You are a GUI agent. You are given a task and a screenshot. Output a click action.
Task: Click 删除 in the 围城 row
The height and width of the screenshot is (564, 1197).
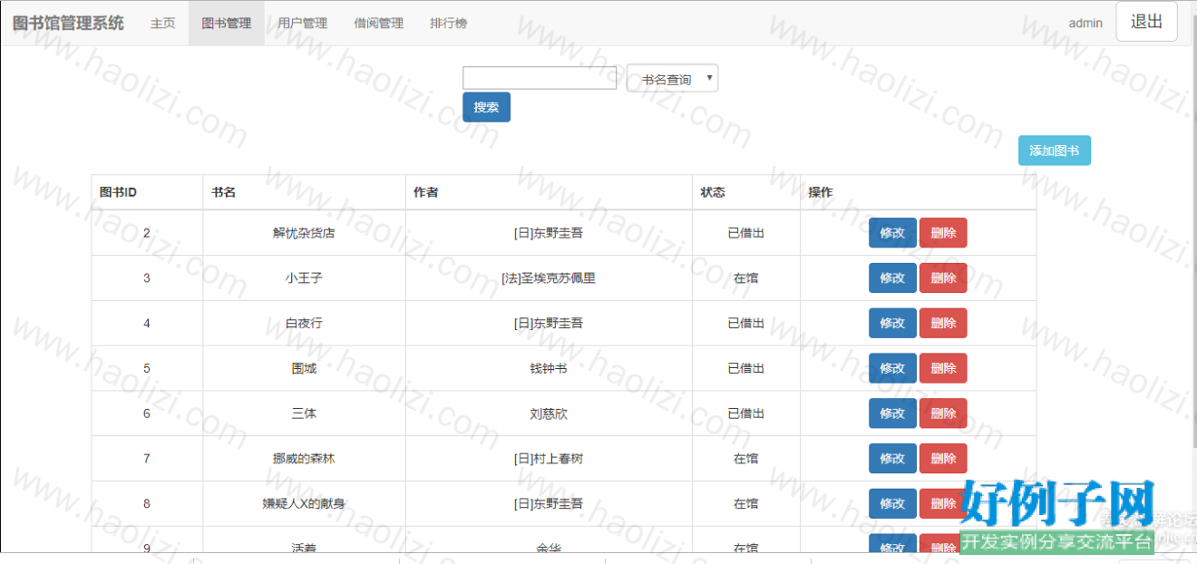pos(943,368)
